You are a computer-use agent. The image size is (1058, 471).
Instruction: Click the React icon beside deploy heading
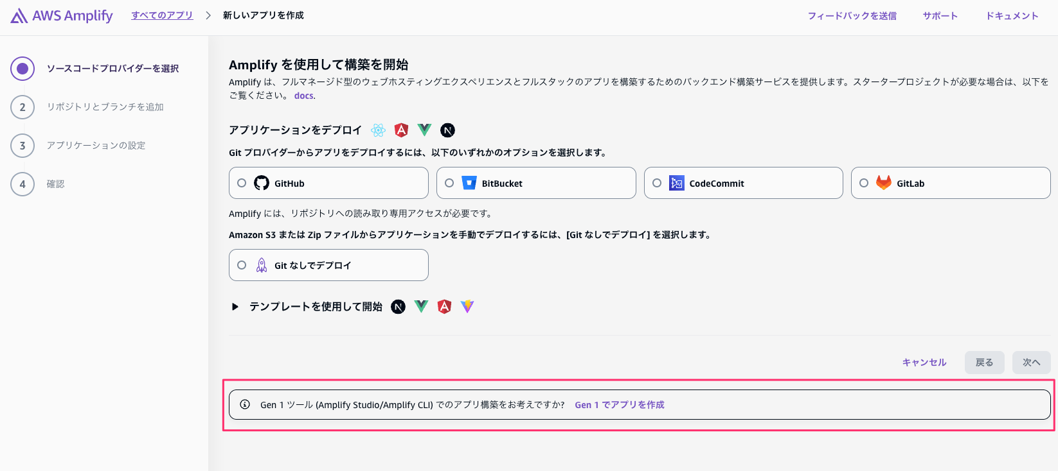(x=379, y=130)
